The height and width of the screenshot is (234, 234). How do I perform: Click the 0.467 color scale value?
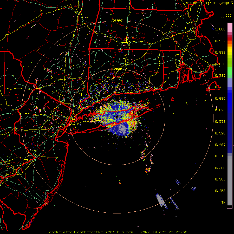pyautogui.click(x=220, y=145)
